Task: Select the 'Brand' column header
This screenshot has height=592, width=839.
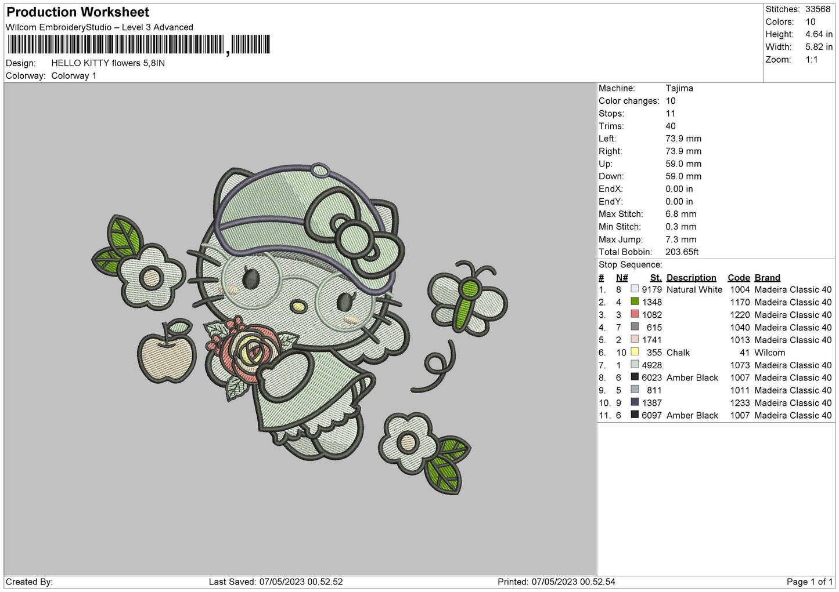Action: tap(768, 278)
